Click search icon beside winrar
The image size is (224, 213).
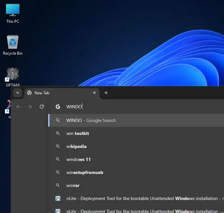click(x=58, y=185)
